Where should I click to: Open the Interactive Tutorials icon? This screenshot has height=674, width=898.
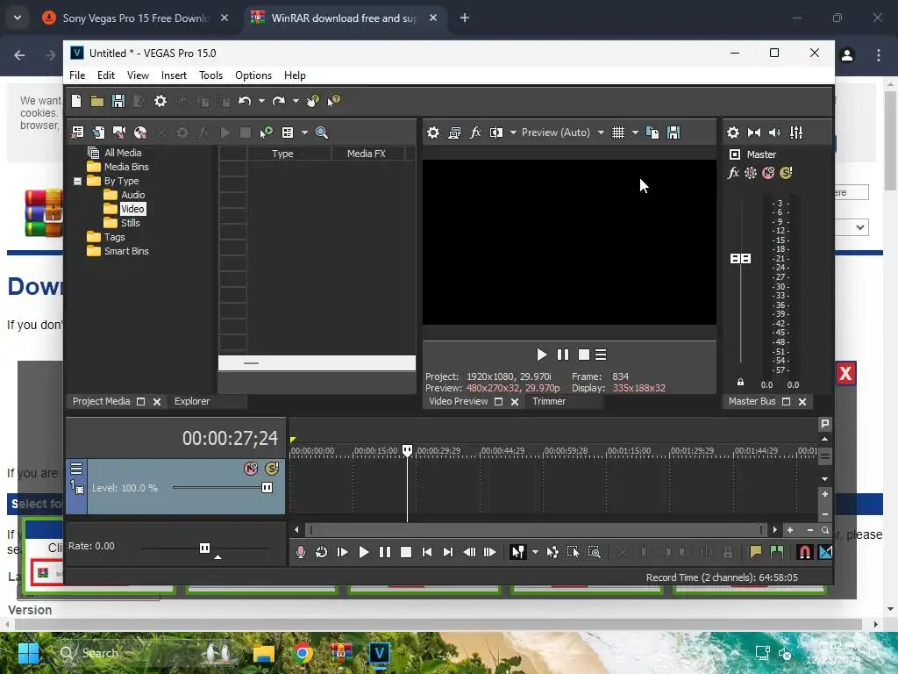click(313, 101)
